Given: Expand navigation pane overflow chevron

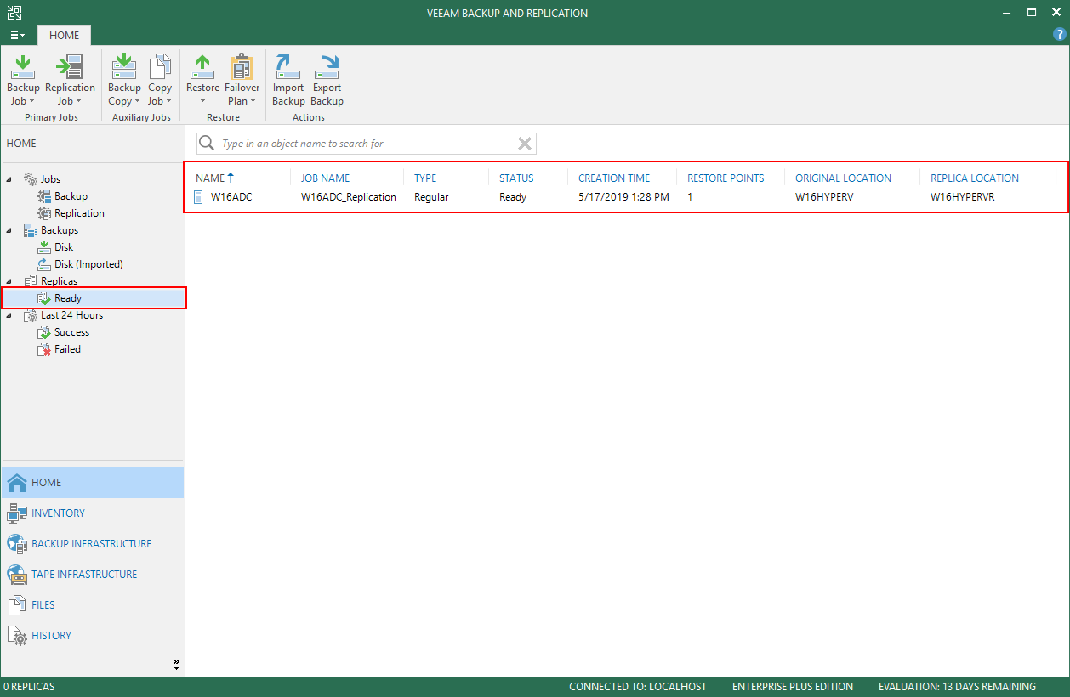Looking at the screenshot, I should 176,663.
